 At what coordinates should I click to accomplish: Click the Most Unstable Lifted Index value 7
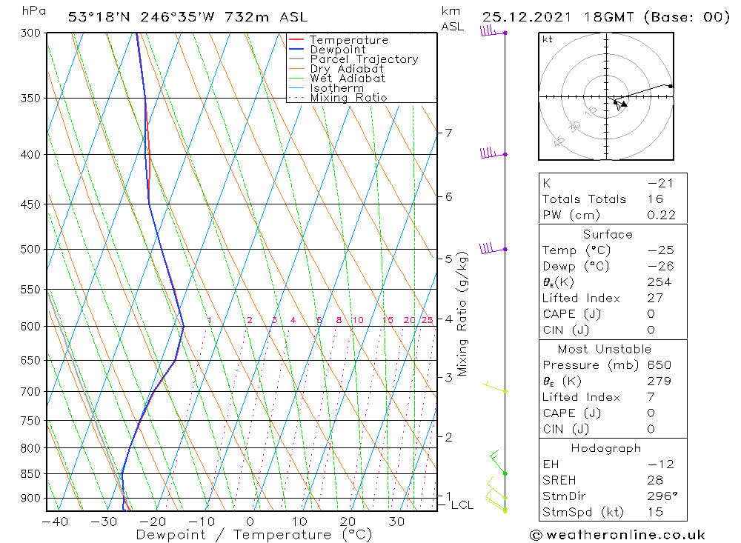point(651,397)
